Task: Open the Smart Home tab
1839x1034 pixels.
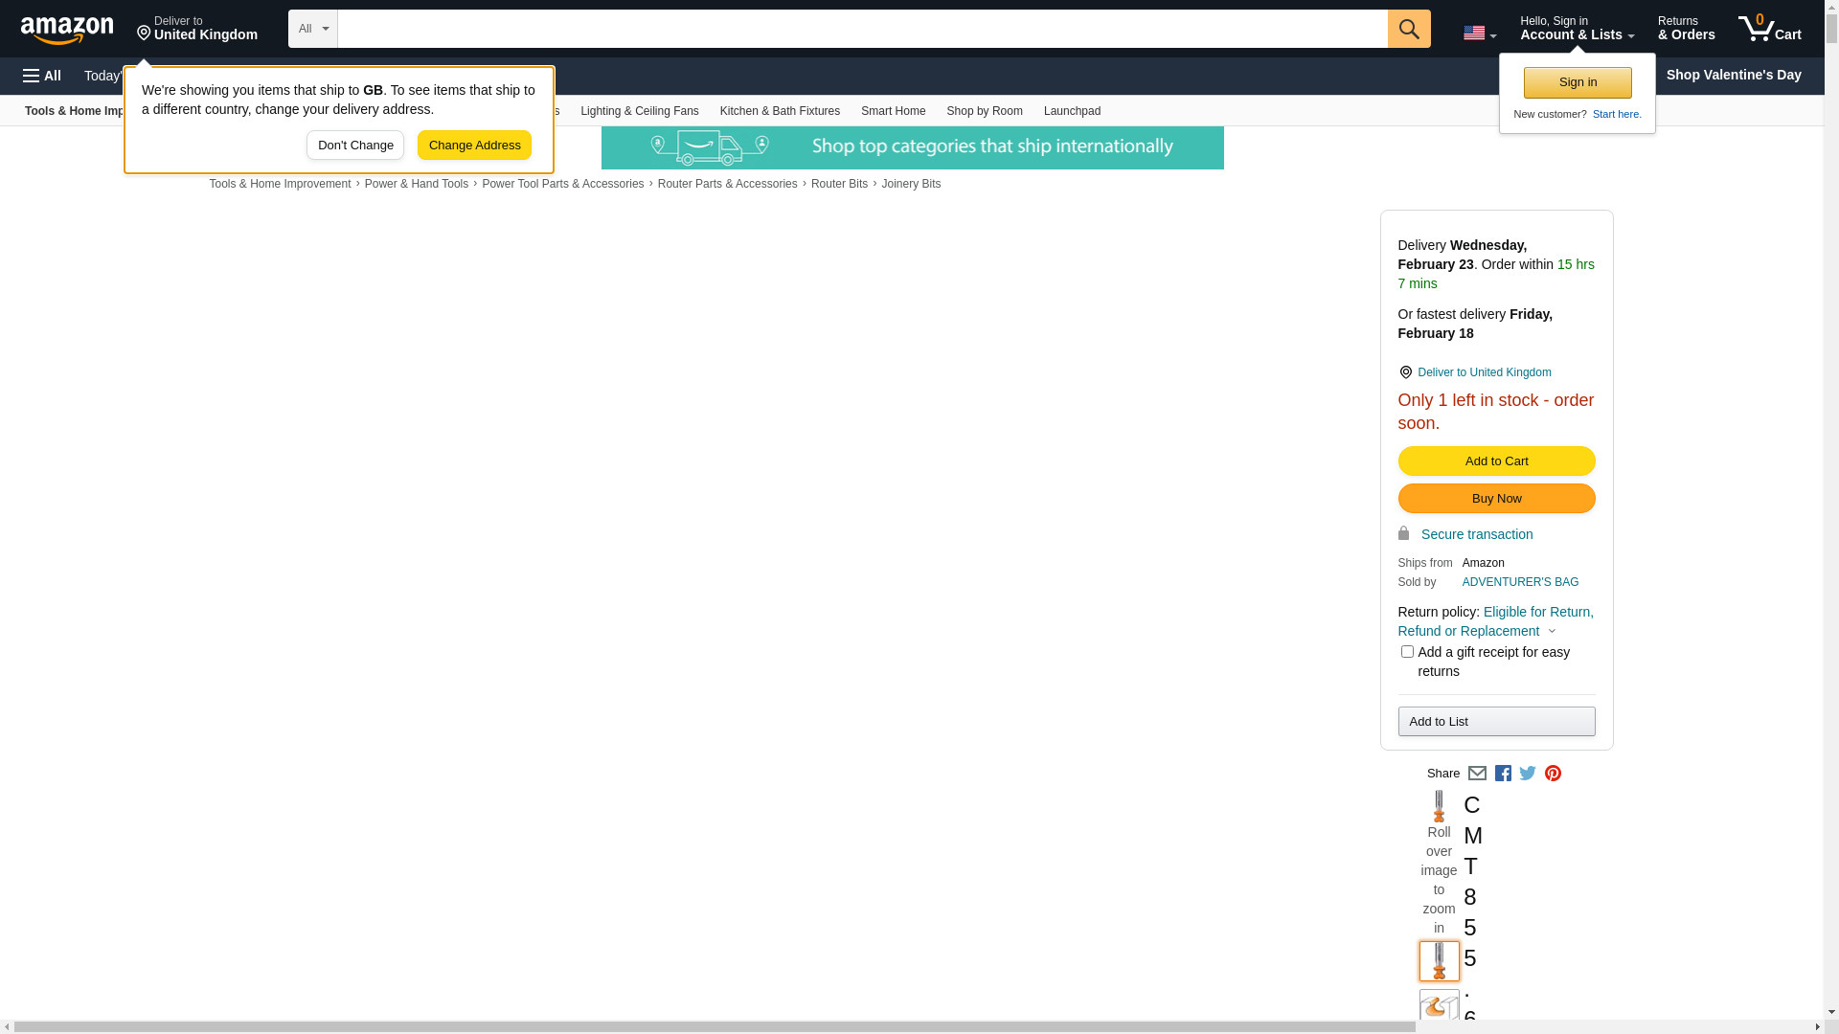Action: click(x=893, y=111)
